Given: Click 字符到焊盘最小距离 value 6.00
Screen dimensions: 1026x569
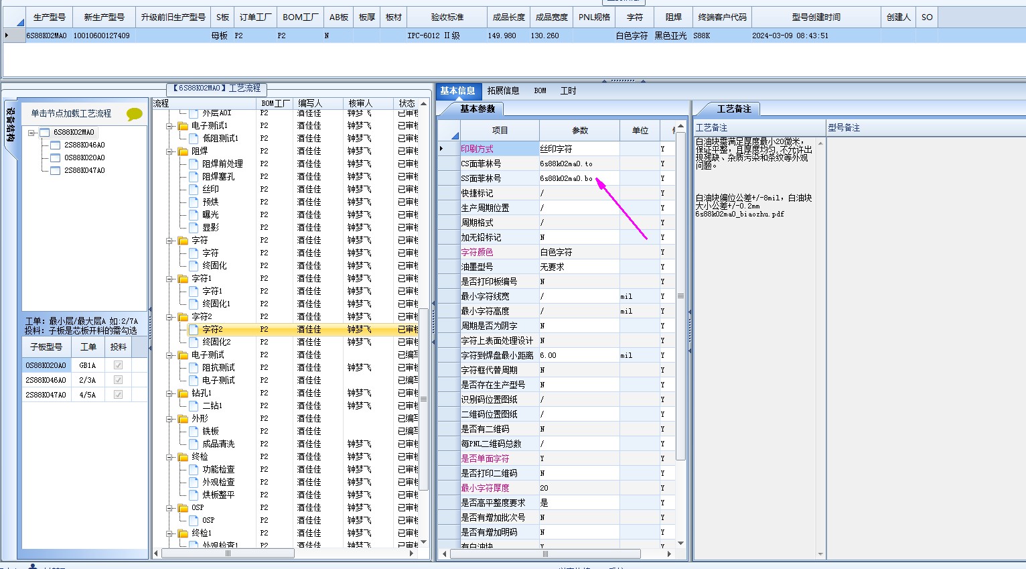Looking at the screenshot, I should point(579,355).
